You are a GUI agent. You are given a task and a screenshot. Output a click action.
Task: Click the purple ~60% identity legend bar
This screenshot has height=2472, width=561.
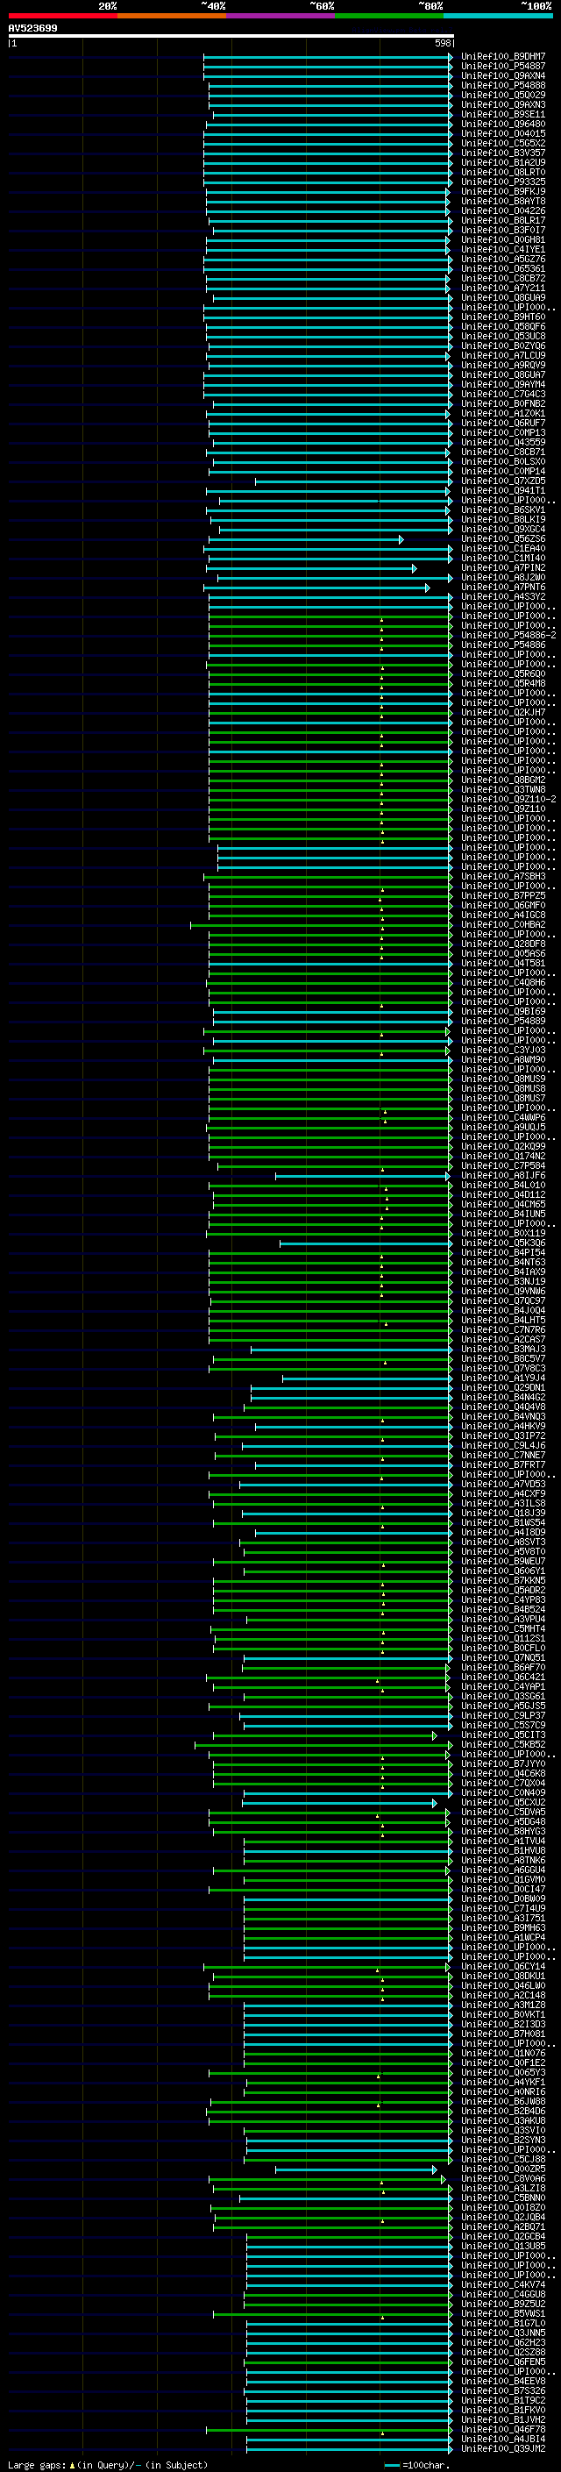point(281,16)
